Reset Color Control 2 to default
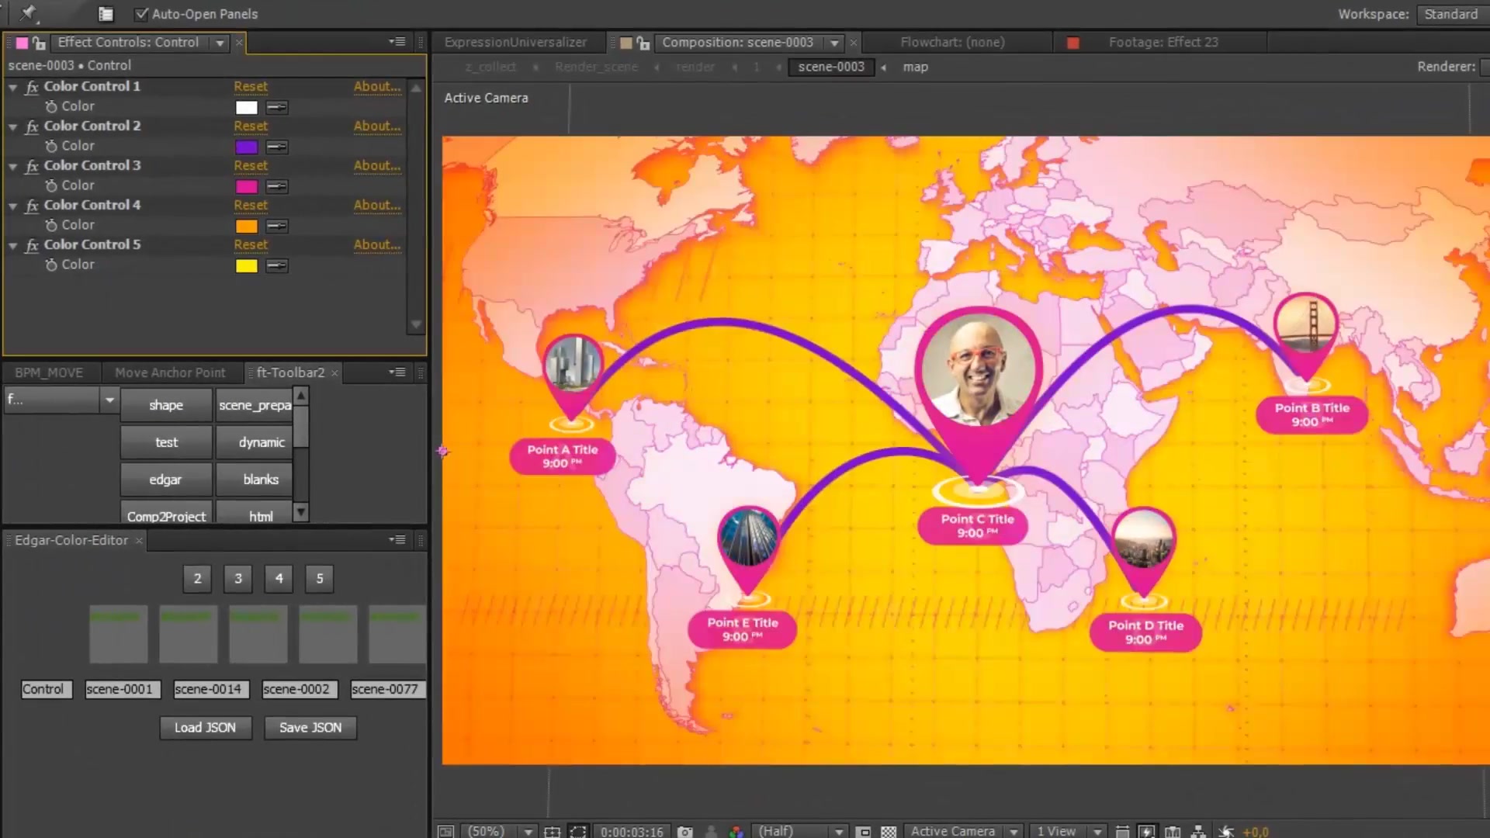 (251, 126)
